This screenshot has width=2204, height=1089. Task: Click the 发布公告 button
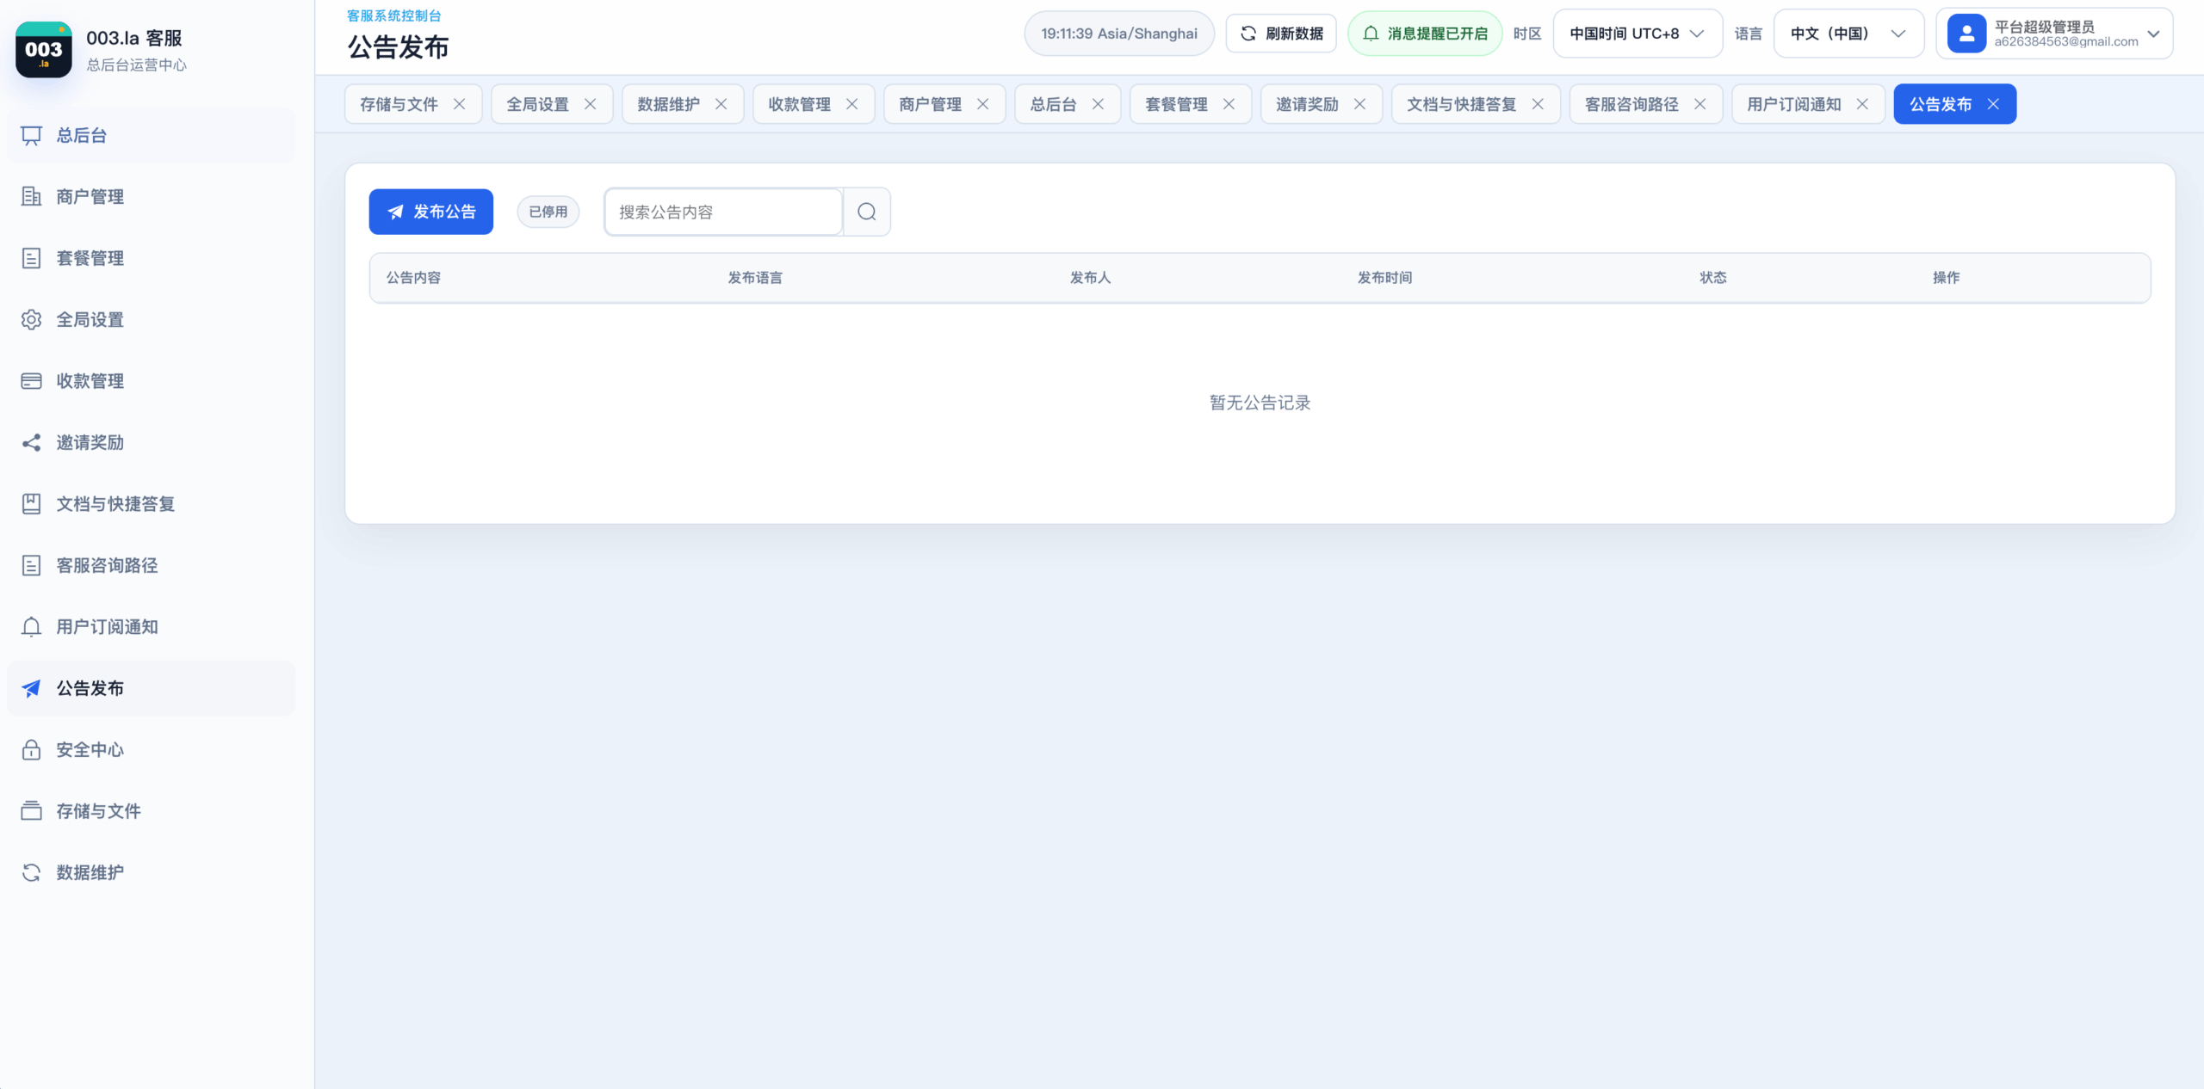coord(431,212)
